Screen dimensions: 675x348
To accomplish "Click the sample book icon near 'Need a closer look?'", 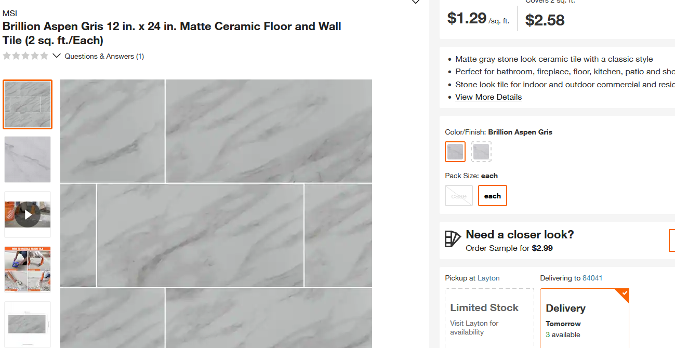I will [452, 239].
